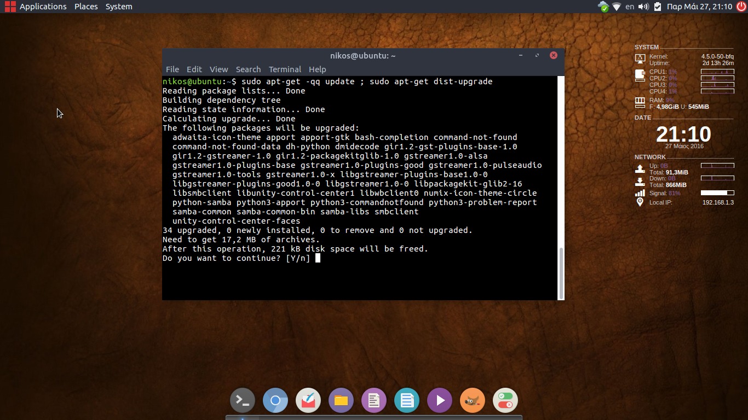Expand the 'en' keyboard layout selector
Viewport: 748px width, 420px height.
(x=630, y=7)
